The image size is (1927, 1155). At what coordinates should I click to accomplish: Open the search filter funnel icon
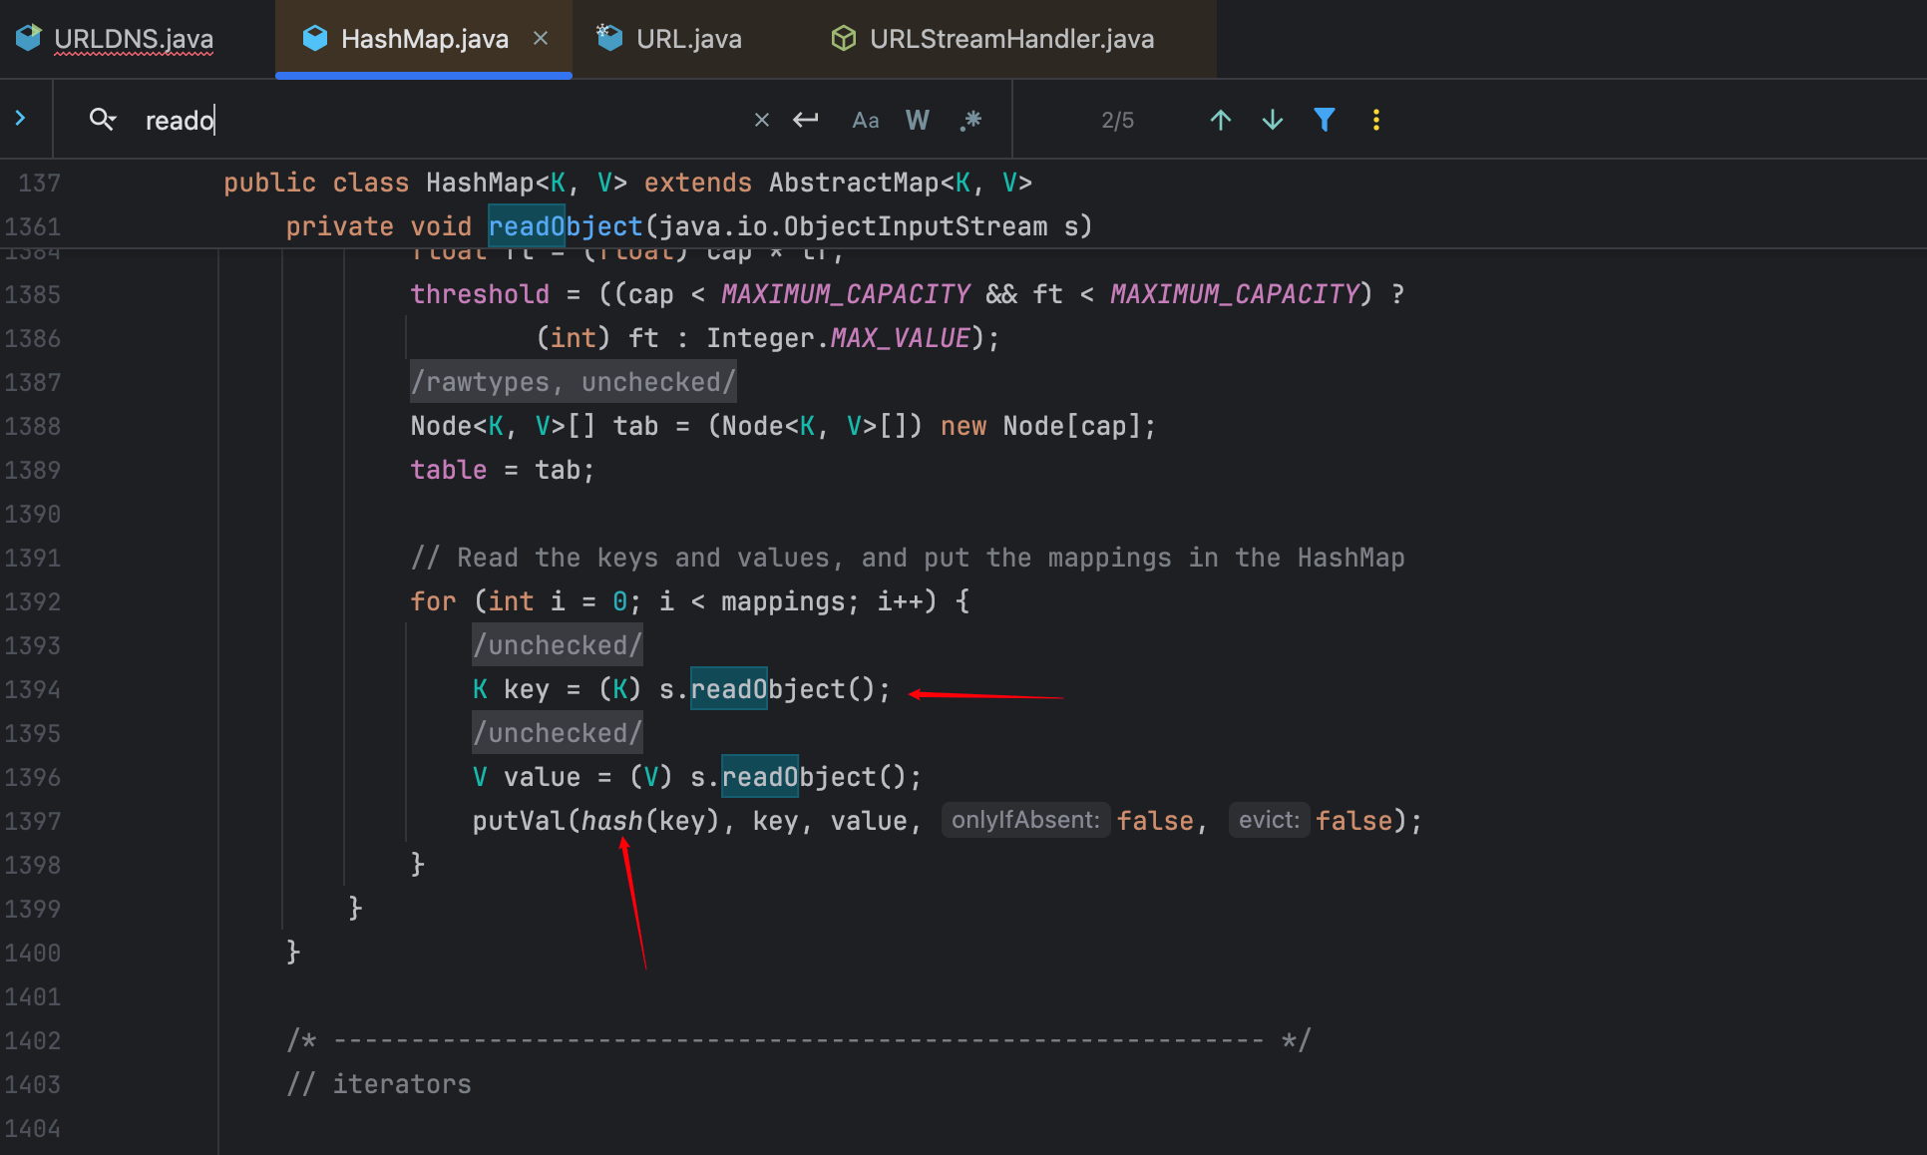1325,120
